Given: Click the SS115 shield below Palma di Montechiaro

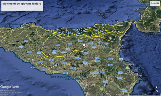Looking at the screenshot, I should pos(45,69).
